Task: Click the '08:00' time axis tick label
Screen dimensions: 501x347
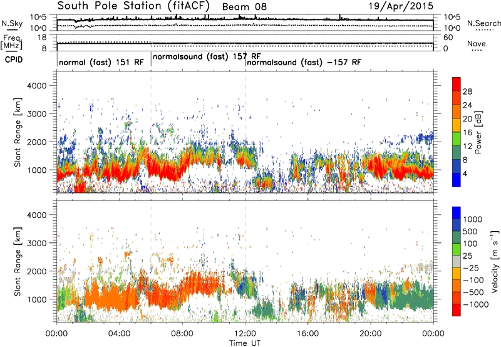Action: coord(182,334)
